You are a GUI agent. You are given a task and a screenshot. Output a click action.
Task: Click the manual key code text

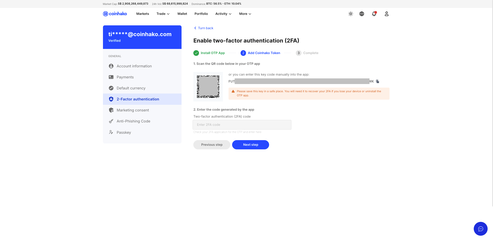(301, 81)
